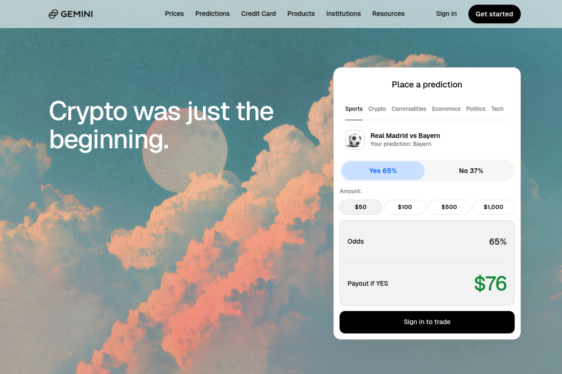Click the soccer ball event icon
Screen dimensions: 562x374
355,140
